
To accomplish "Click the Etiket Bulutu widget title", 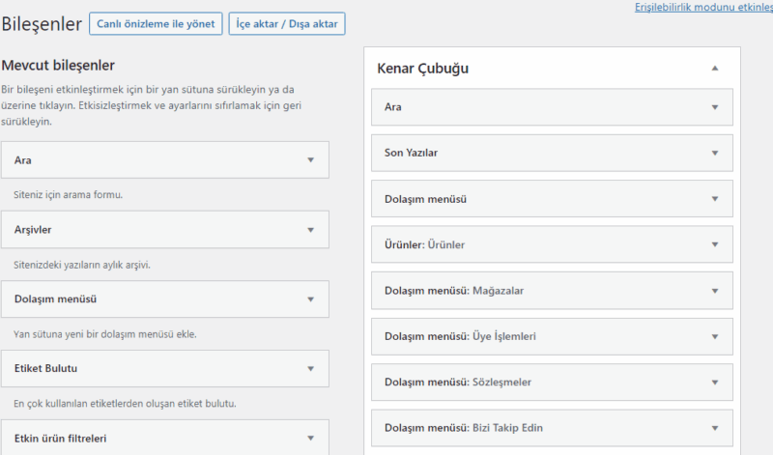I will coord(45,369).
